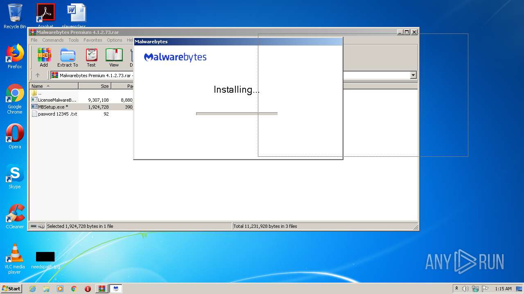Viewport: 524px width, 294px height.
Task: Launch the Opera desktop shortcut
Action: [15, 136]
